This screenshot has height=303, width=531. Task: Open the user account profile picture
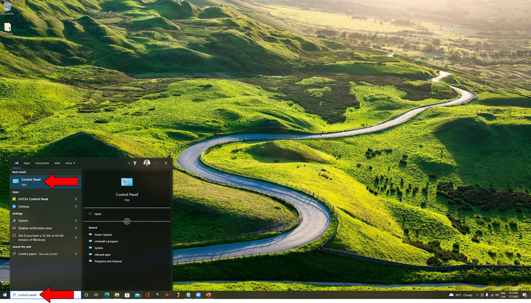[147, 163]
